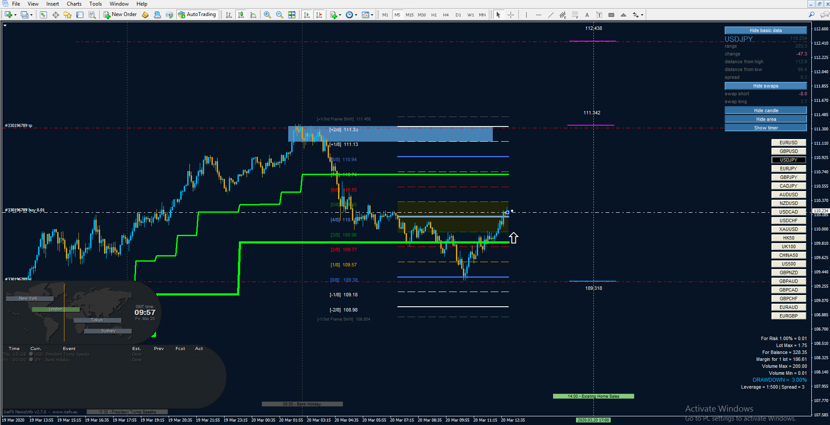Select the Trendline tool
Viewport: 830px width, 425px height.
(550, 15)
